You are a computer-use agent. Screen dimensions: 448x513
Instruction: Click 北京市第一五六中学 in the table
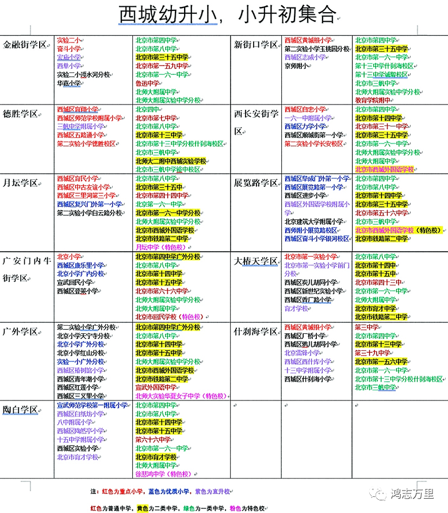pyautogui.click(x=381, y=361)
